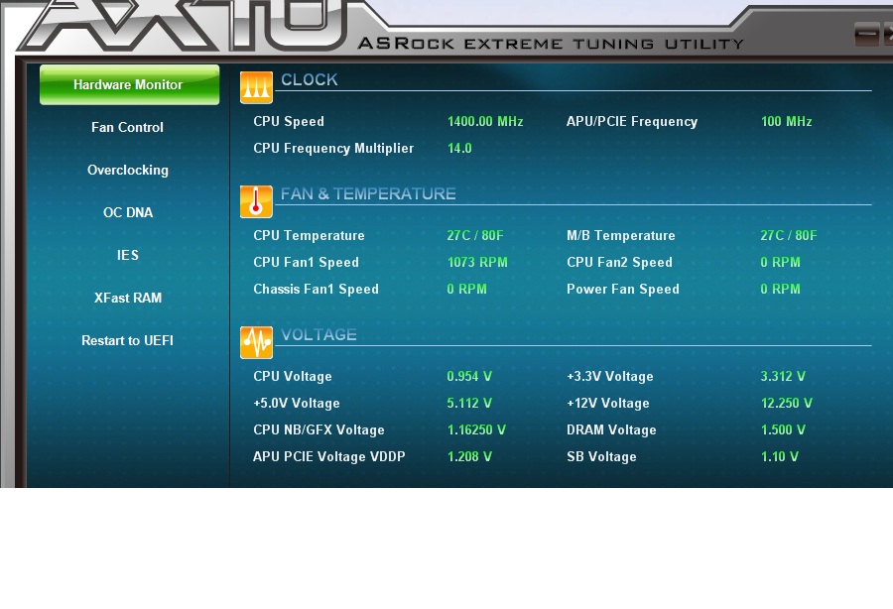Image resolution: width=893 pixels, height=609 pixels.
Task: Select the 1.208 V value
Action: pos(469,456)
